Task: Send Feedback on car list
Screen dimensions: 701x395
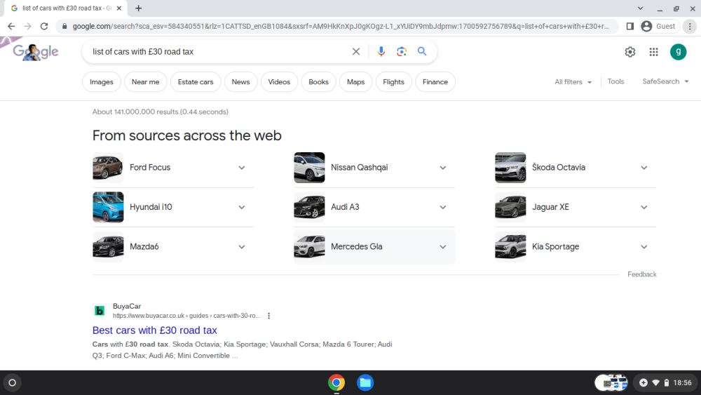Action: coord(641,274)
